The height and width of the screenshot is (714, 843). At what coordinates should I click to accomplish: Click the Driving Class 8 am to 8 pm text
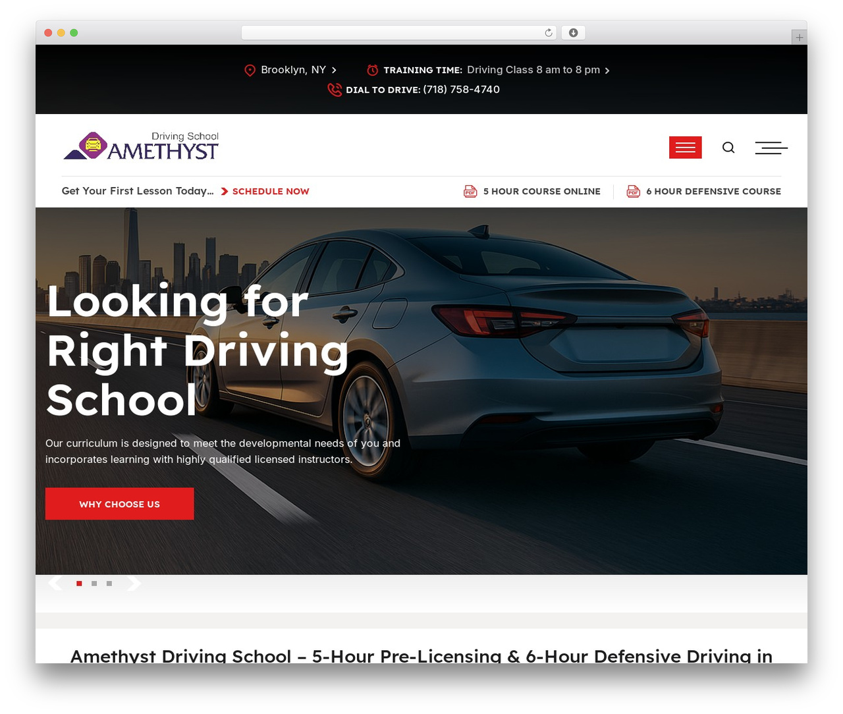[x=533, y=70]
